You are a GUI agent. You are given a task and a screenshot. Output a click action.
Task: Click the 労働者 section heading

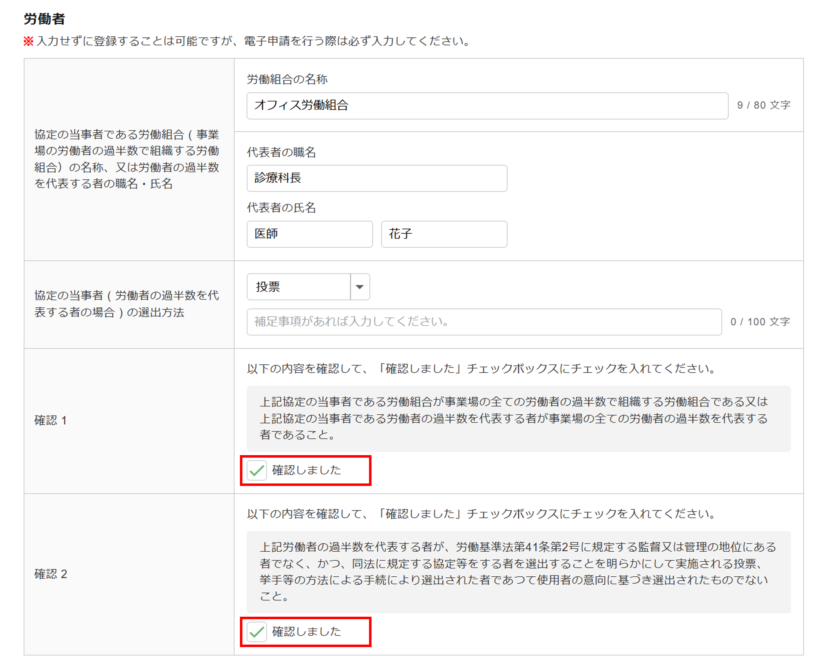coord(44,19)
